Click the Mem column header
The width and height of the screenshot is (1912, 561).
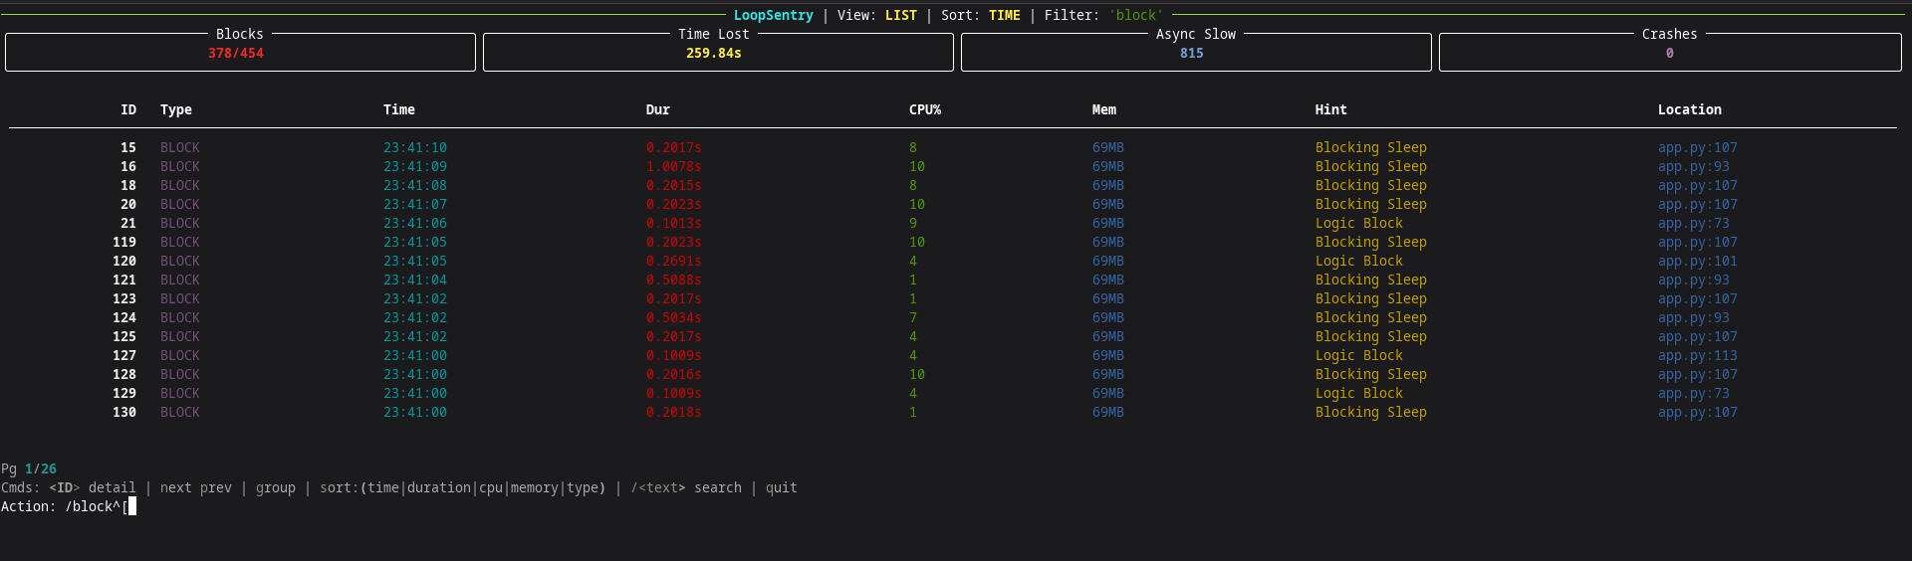1104,110
